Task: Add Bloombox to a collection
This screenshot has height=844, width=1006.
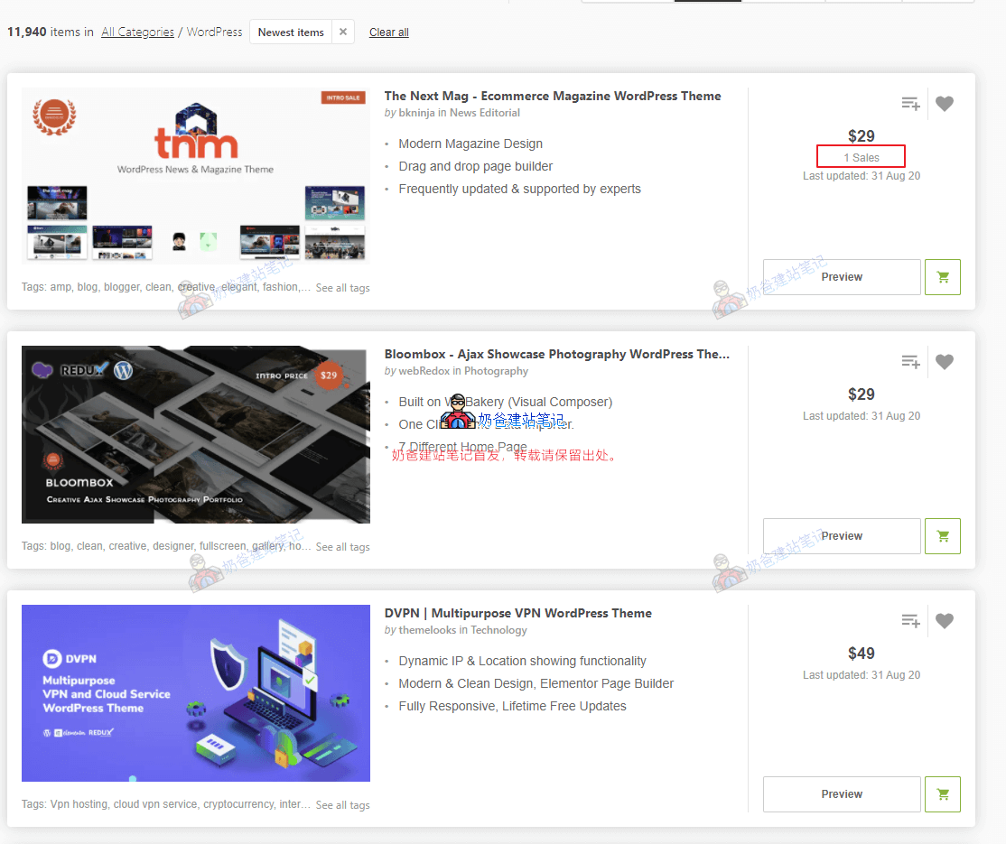Action: tap(910, 362)
